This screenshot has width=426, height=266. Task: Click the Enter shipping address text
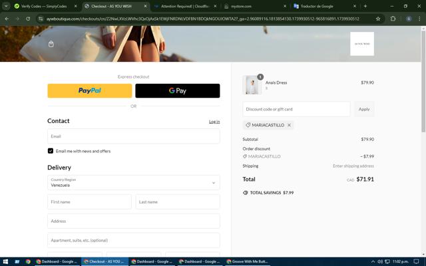pyautogui.click(x=353, y=166)
